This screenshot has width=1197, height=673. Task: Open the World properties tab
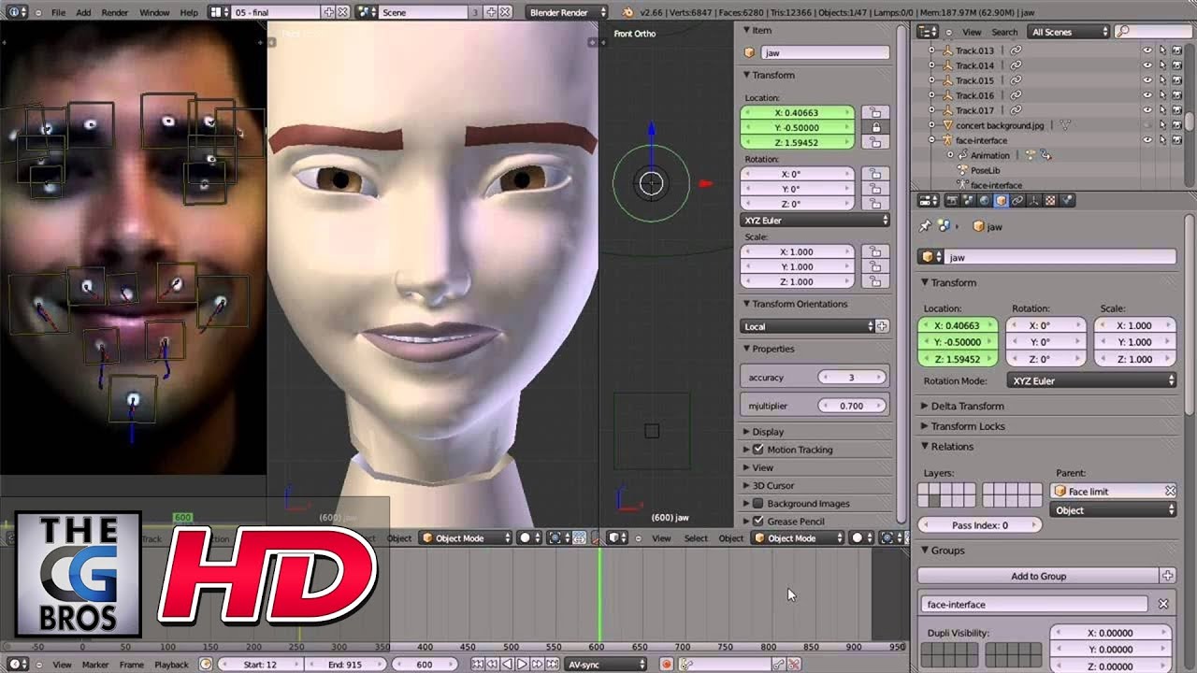click(984, 200)
